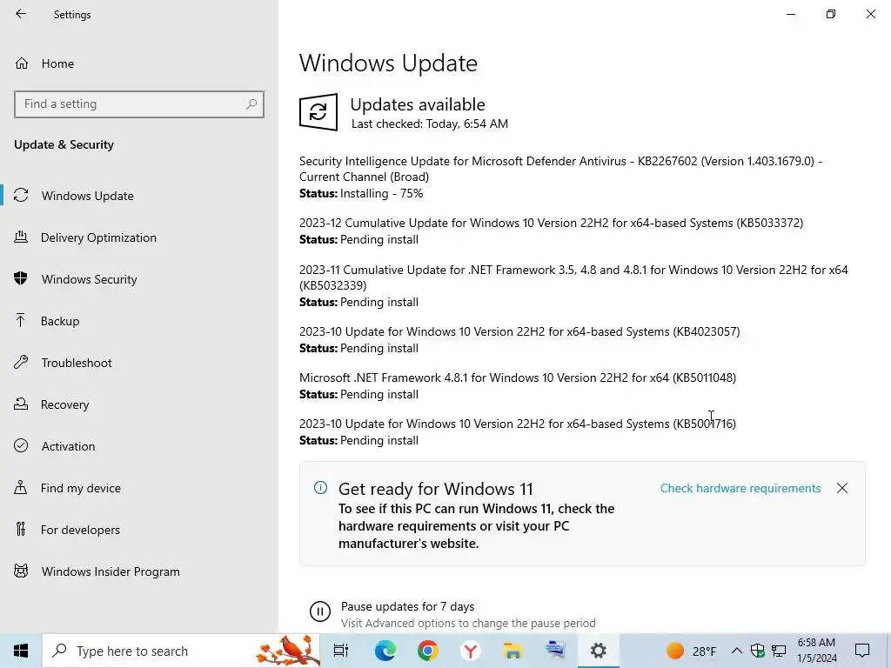The width and height of the screenshot is (891, 668).
Task: Click the info icon in Windows 11 banner
Action: click(320, 487)
